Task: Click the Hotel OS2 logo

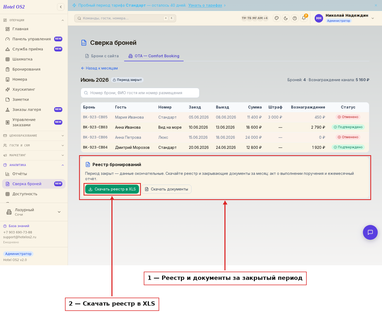Action: [14, 7]
